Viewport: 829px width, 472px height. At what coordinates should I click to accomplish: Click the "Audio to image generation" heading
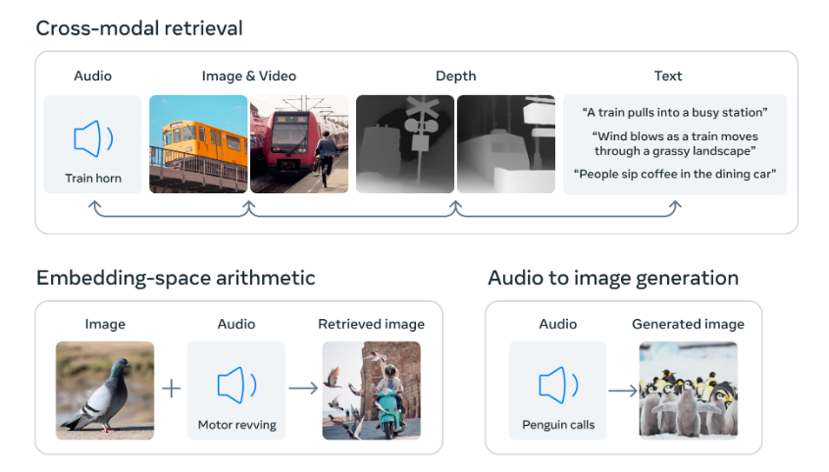[x=613, y=278]
